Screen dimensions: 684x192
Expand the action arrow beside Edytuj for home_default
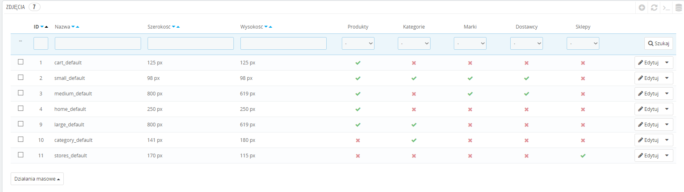pos(667,109)
